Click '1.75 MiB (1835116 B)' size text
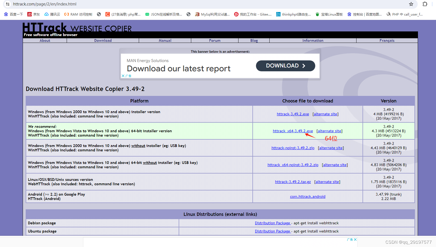The width and height of the screenshot is (436, 247). [x=388, y=182]
